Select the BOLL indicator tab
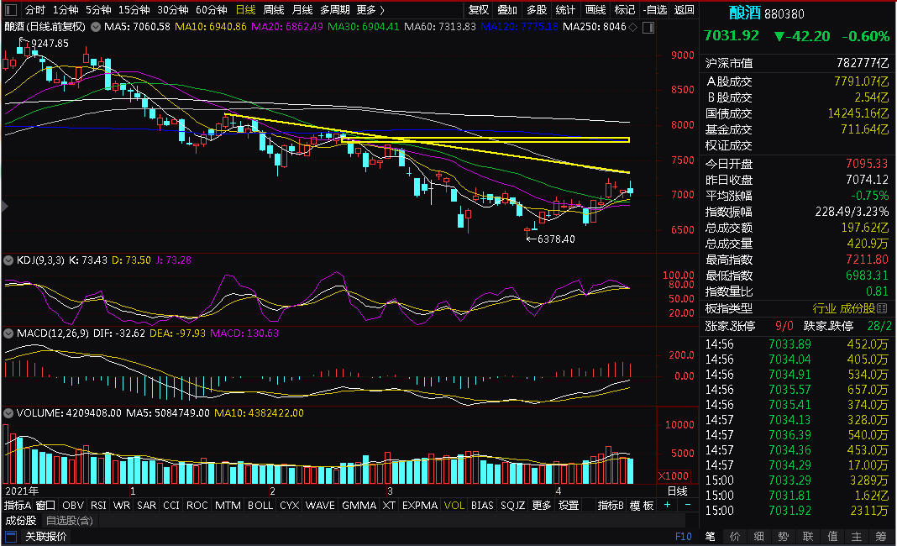 [x=260, y=505]
